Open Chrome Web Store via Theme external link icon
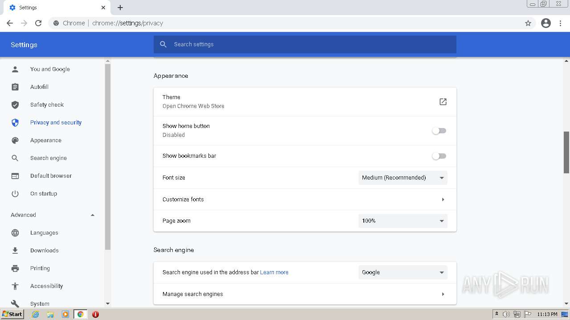 [443, 102]
